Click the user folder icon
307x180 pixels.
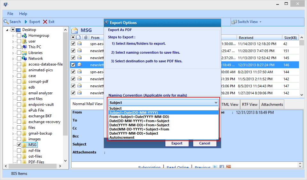tap(24, 41)
